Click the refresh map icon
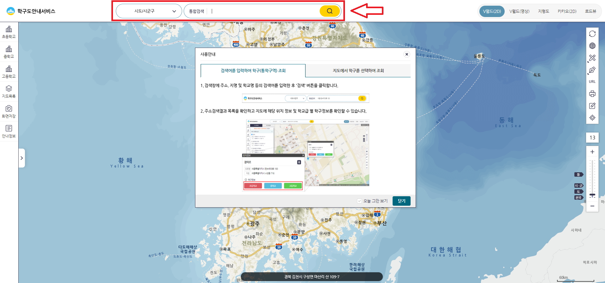 pos(592,34)
